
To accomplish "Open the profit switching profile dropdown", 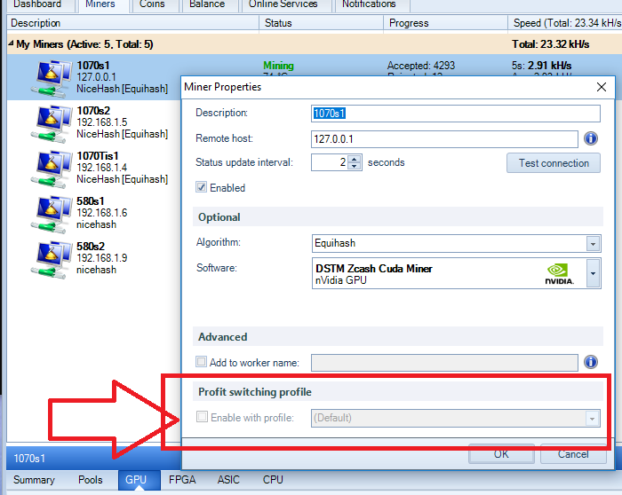I will point(593,419).
